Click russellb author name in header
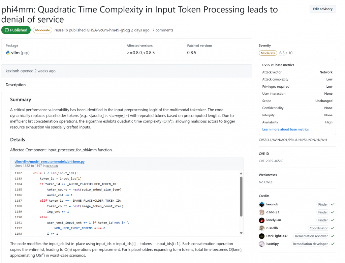345x263 pixels. (61, 30)
